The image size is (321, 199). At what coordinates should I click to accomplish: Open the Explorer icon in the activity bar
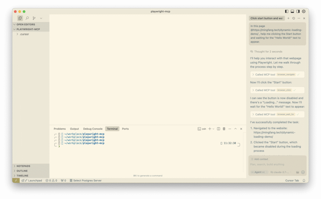[20, 18]
